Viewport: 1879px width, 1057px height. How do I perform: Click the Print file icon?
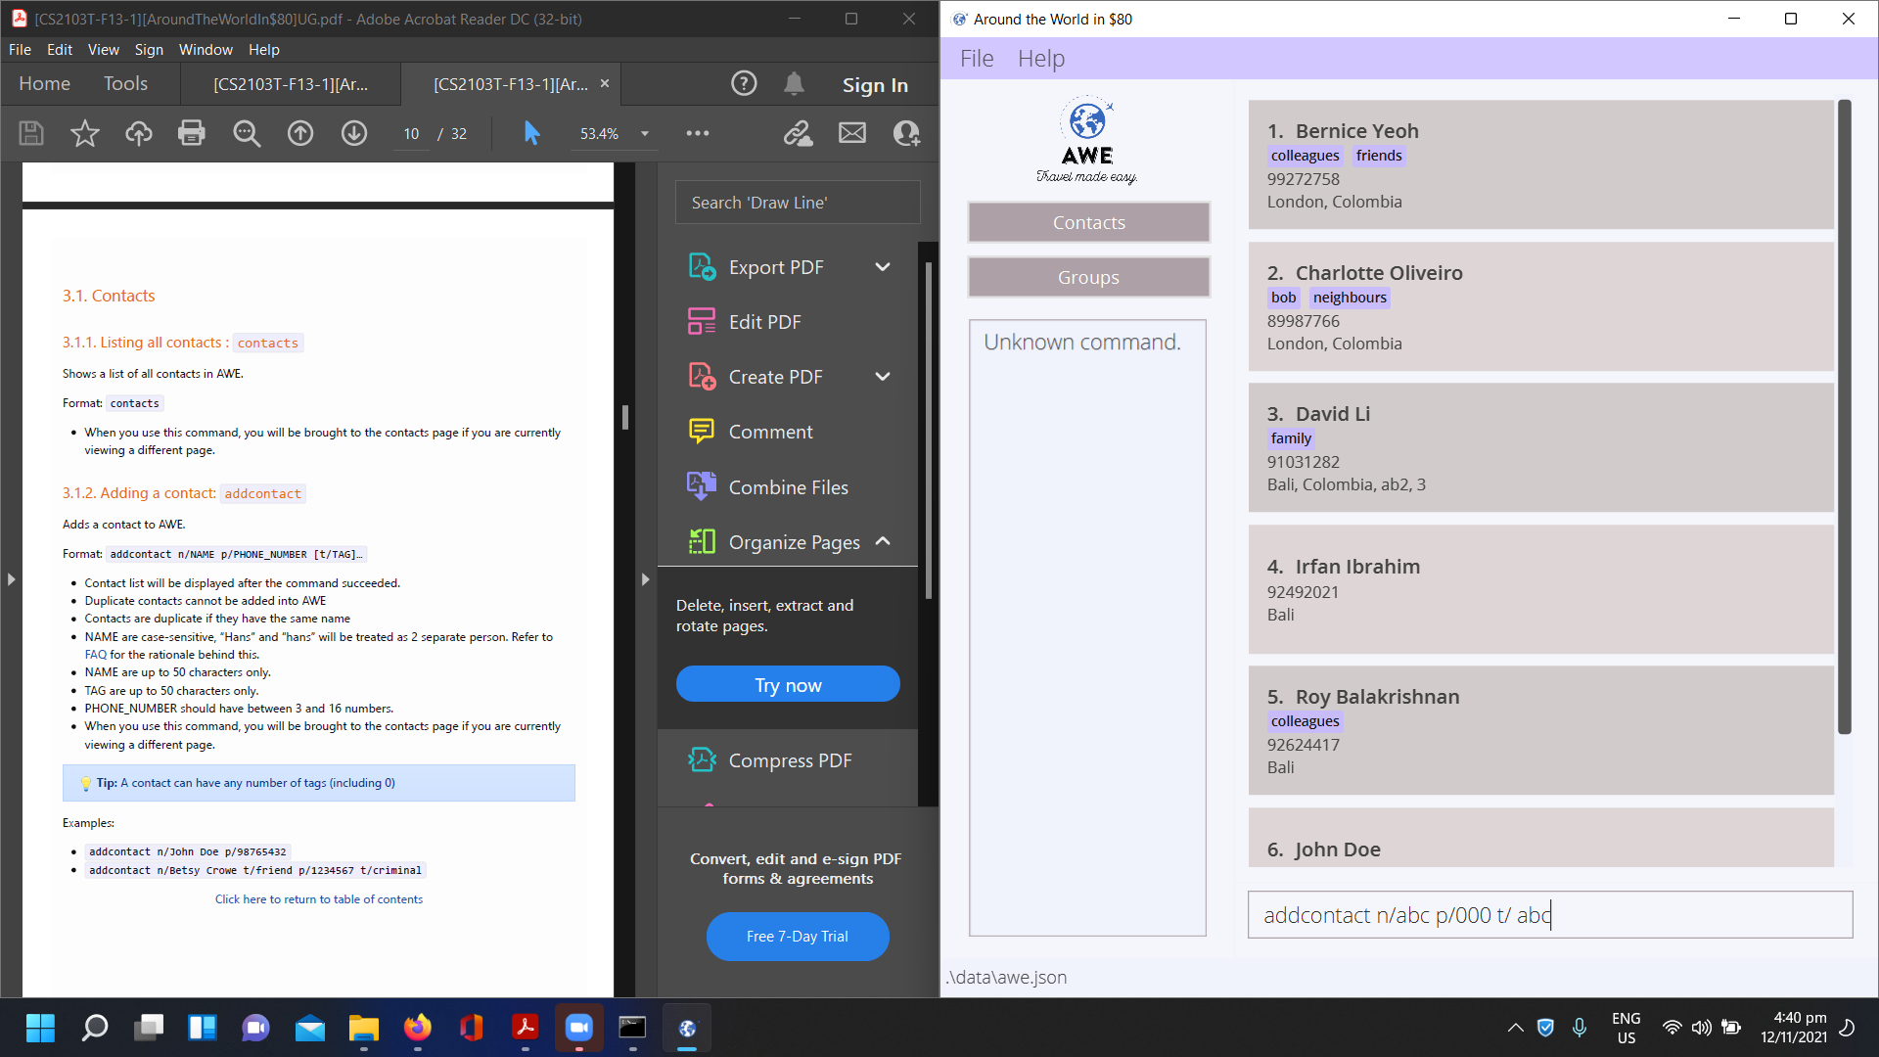click(192, 133)
